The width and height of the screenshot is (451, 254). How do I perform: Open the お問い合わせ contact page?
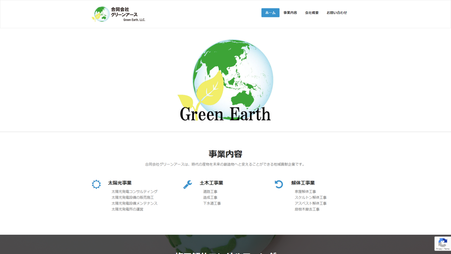(336, 13)
